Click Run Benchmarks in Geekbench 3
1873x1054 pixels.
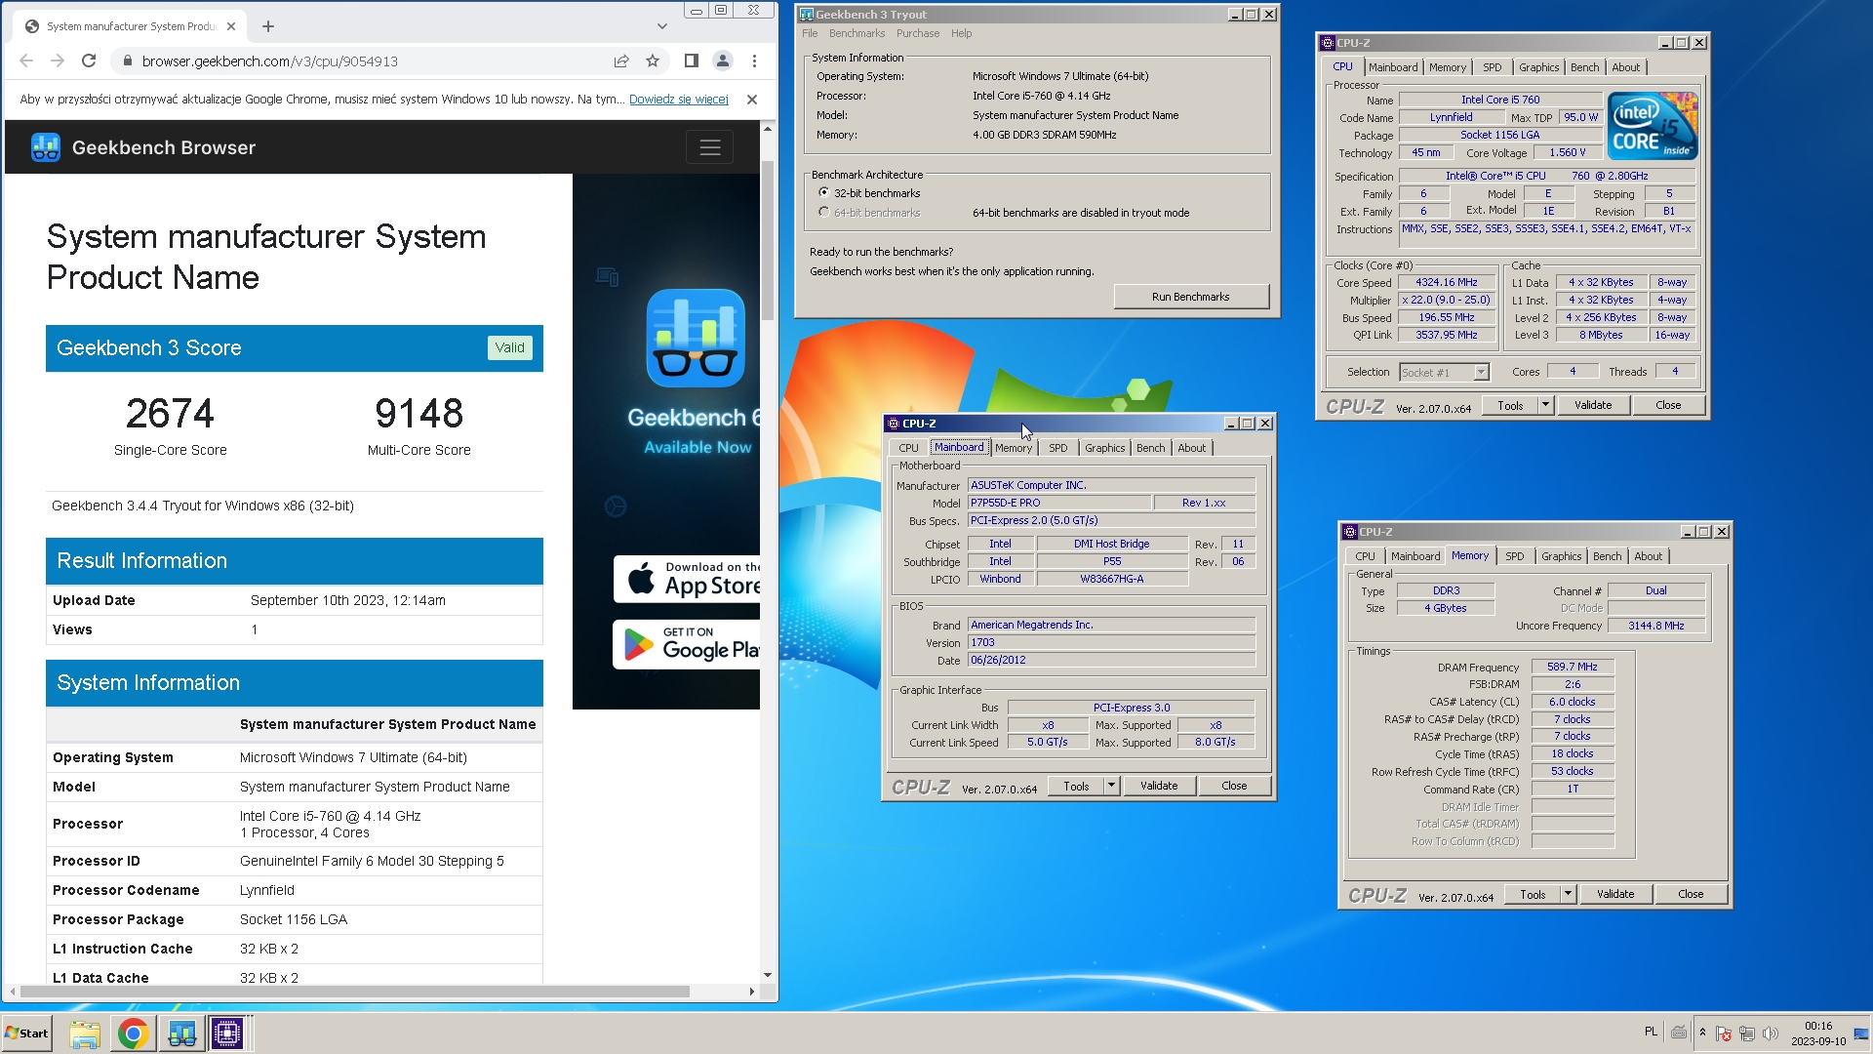[1191, 297]
